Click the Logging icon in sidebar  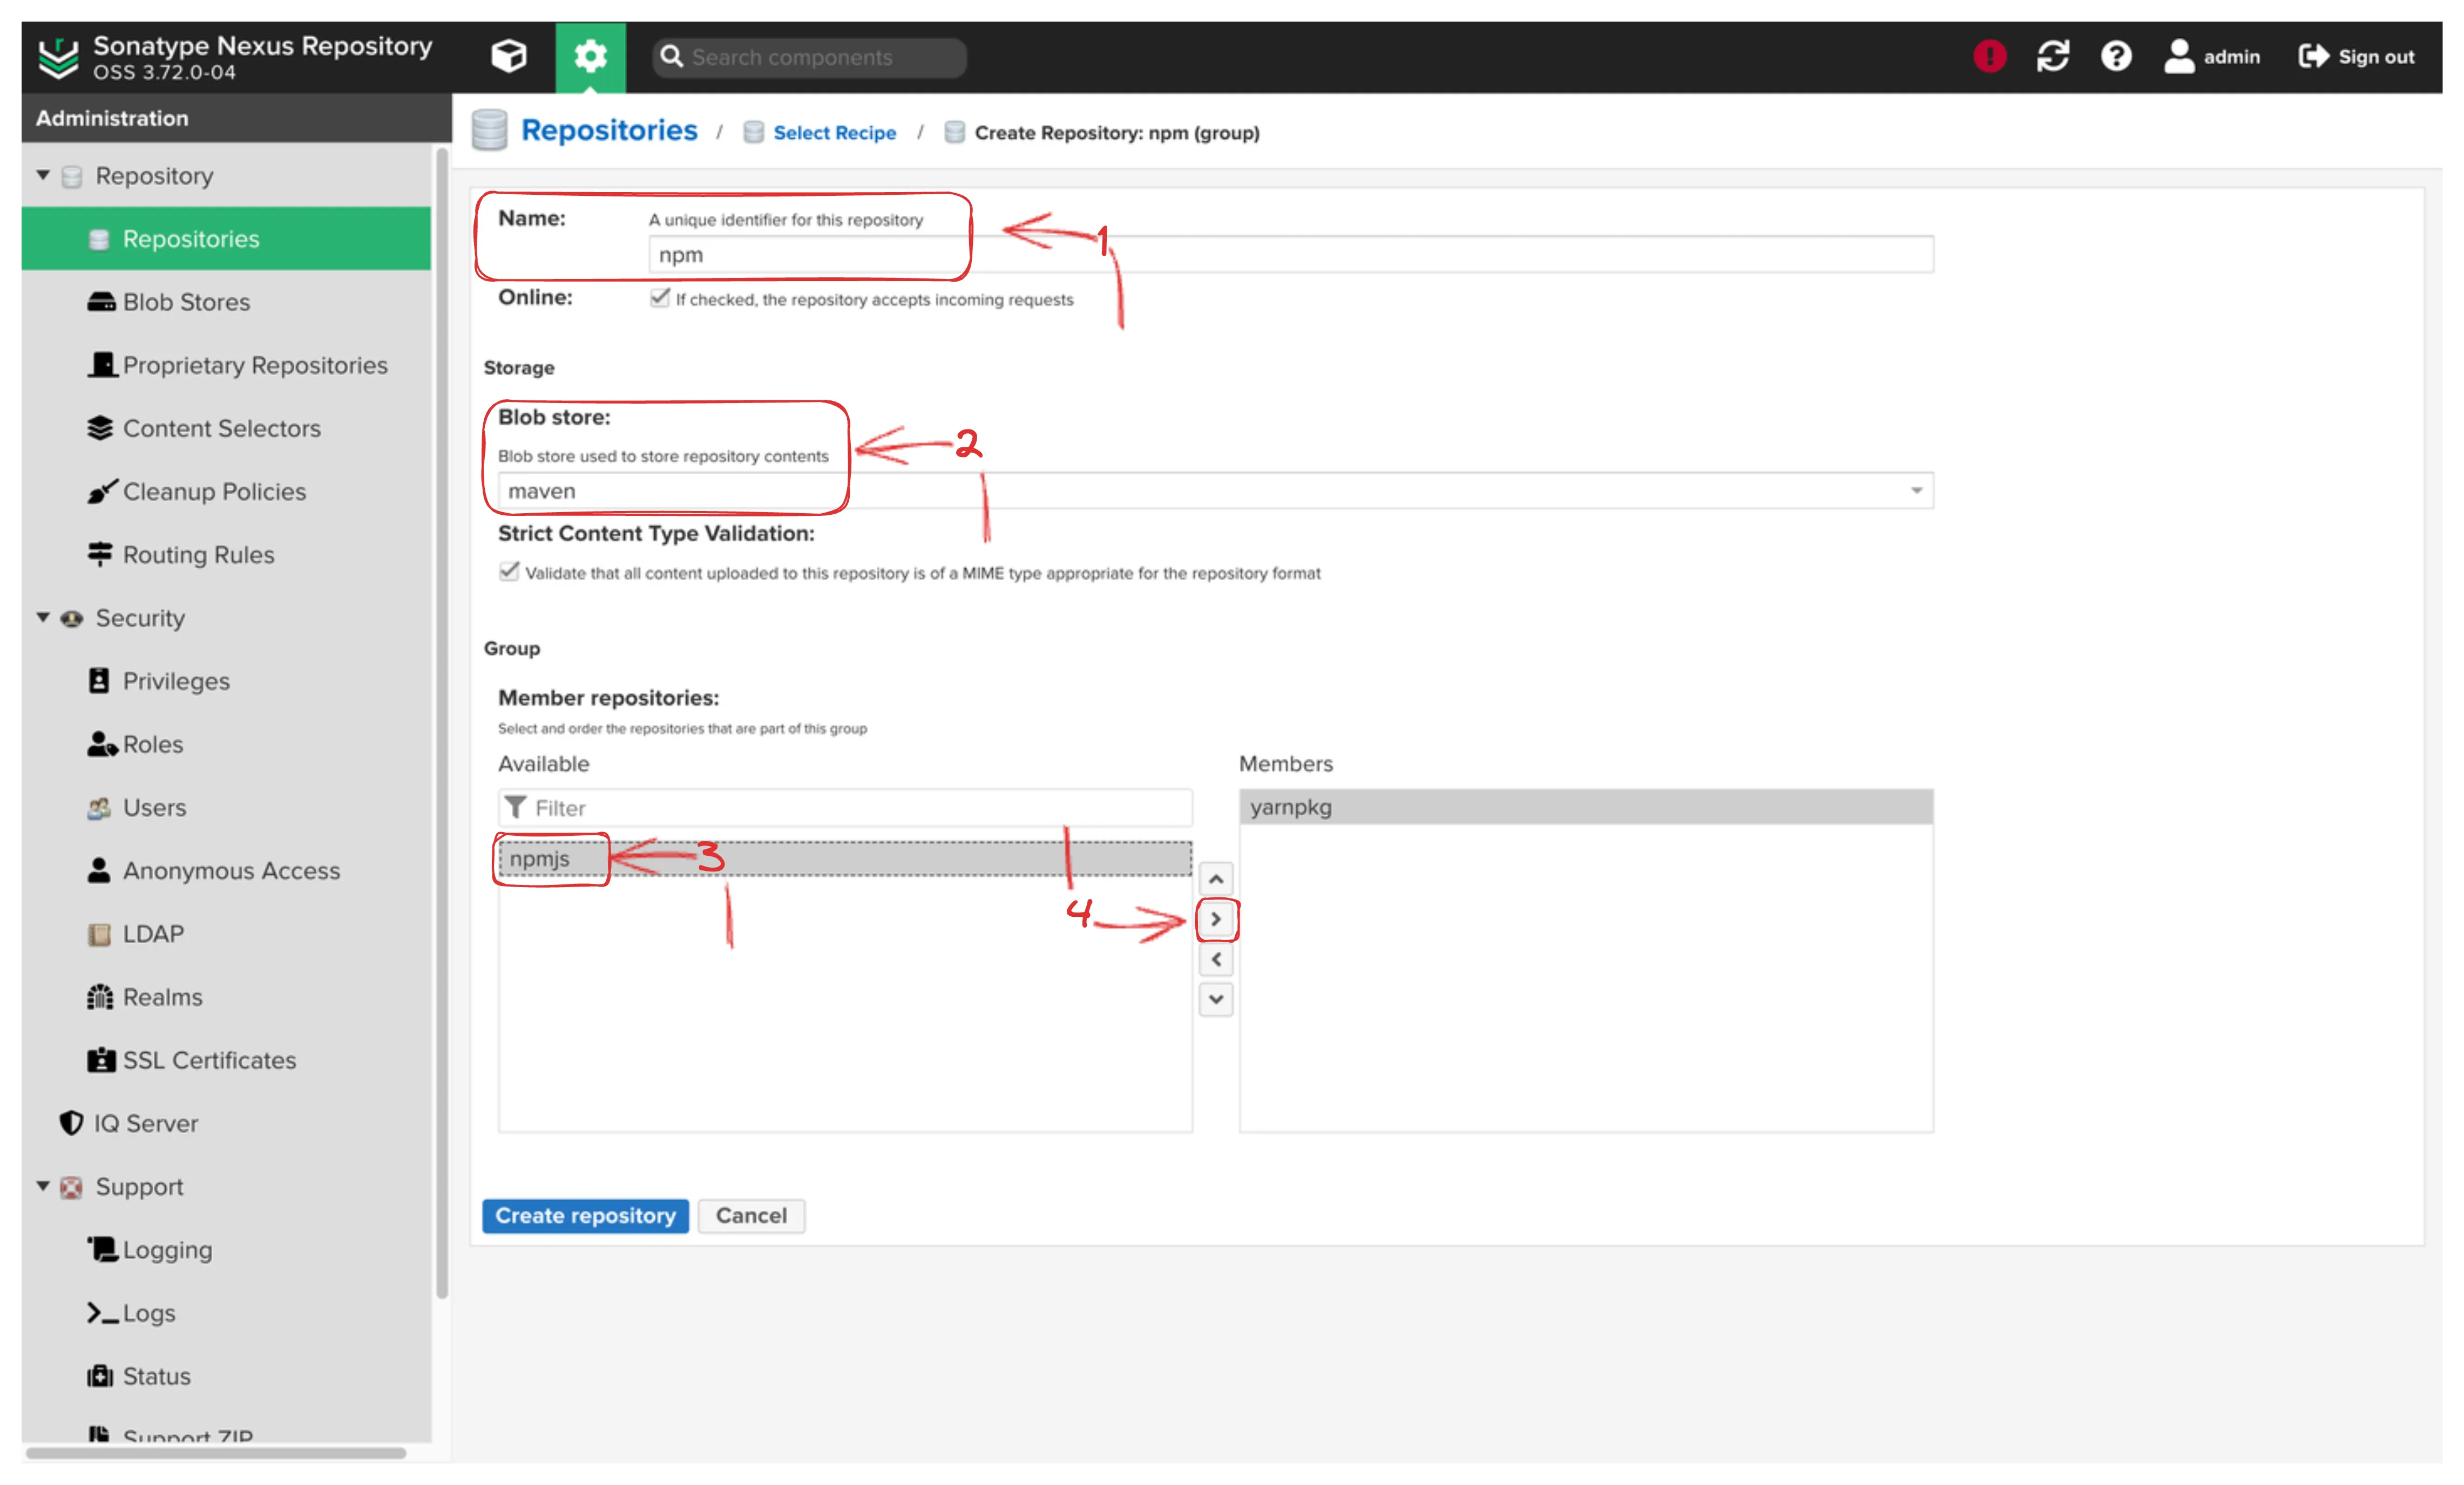pyautogui.click(x=102, y=1249)
